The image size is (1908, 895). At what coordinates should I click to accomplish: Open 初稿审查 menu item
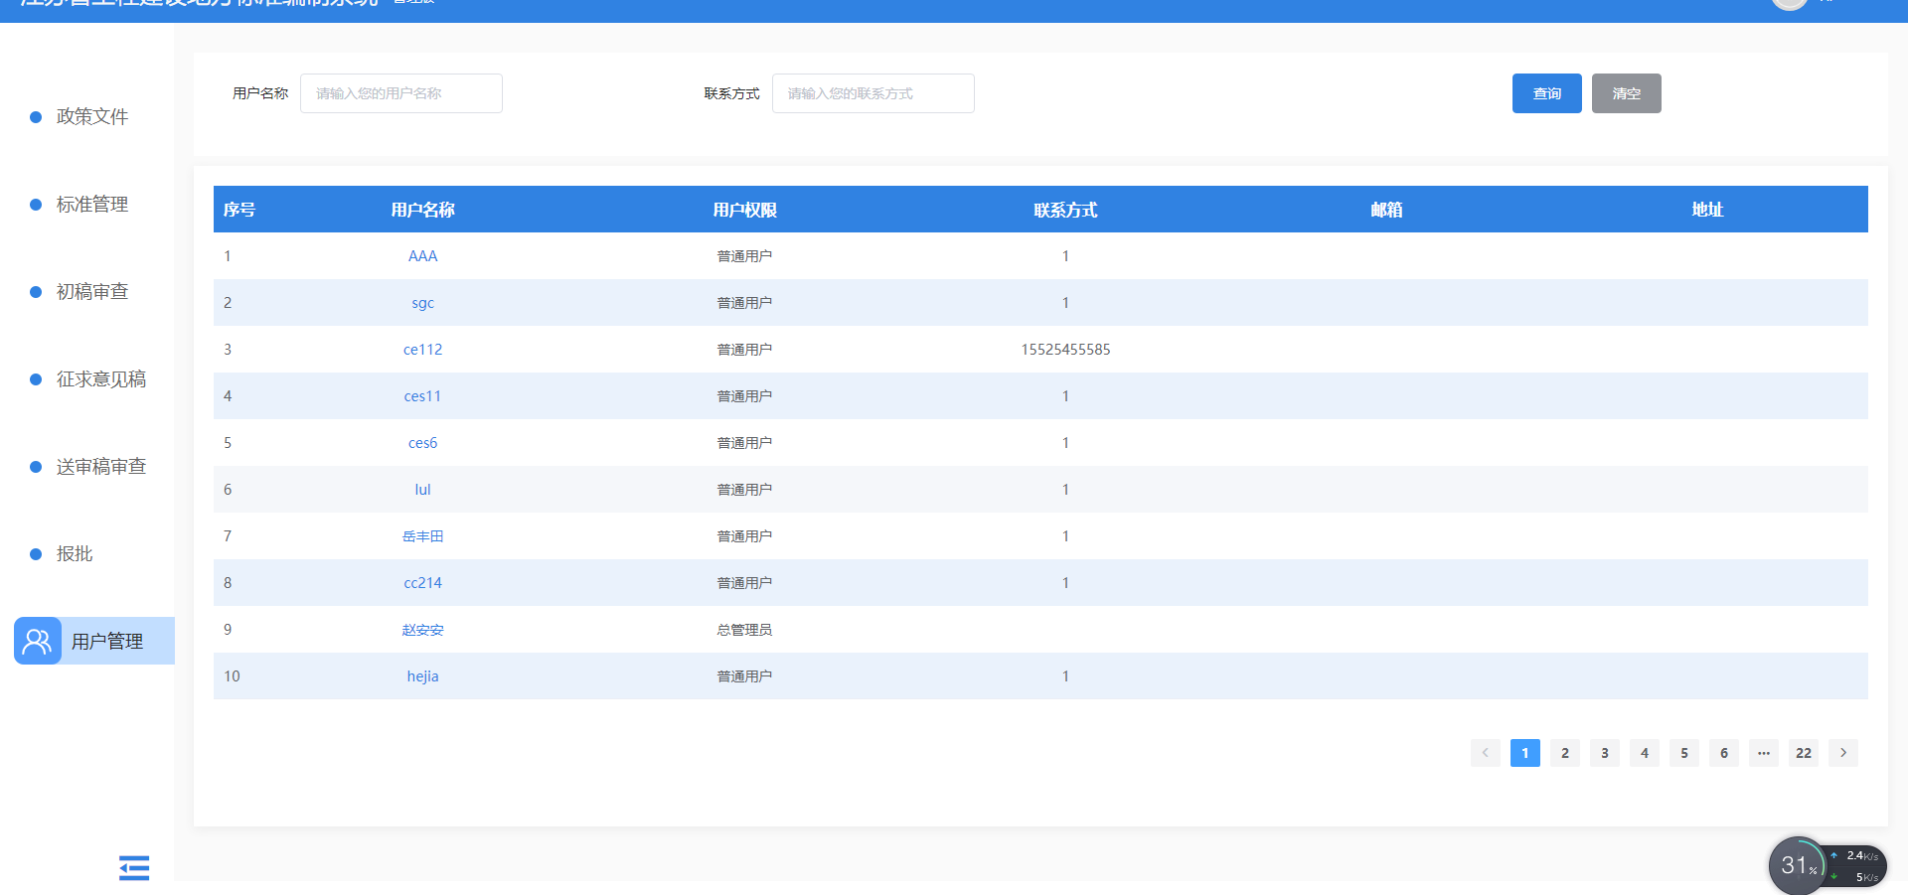92,291
